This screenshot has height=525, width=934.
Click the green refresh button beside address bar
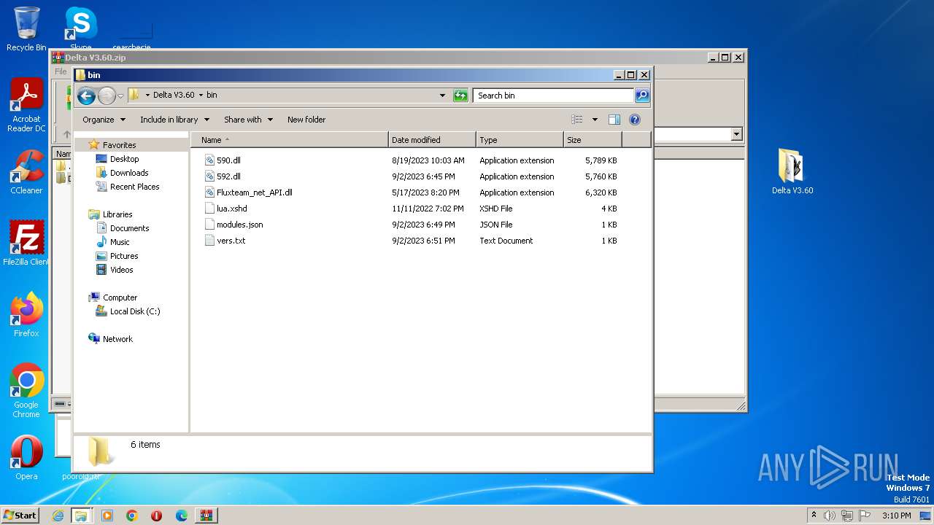(460, 96)
